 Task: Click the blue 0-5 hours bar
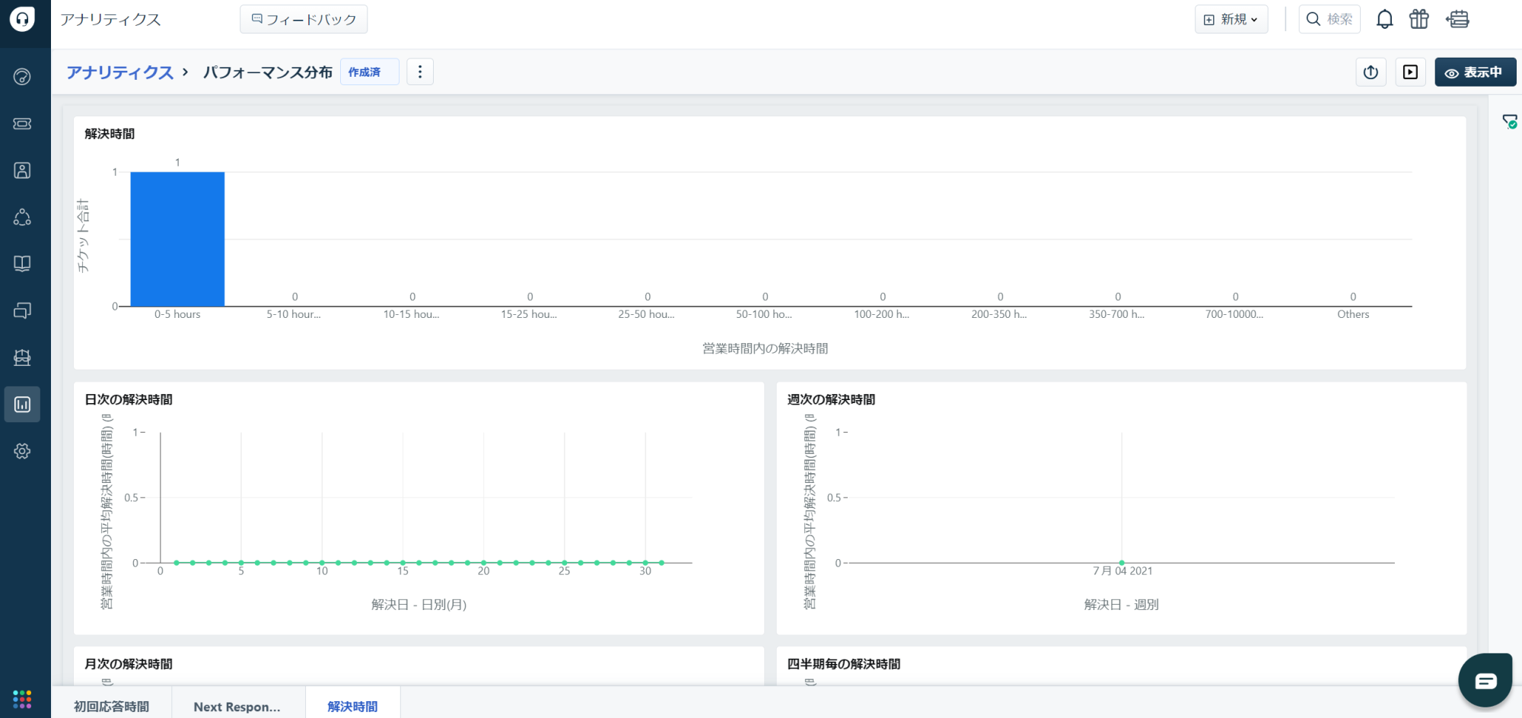point(177,239)
